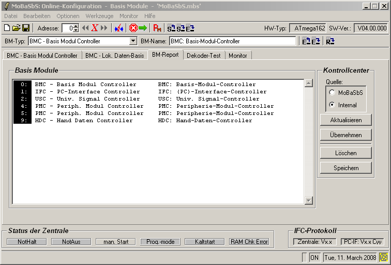Click the save diskette icon

[x=25, y=28]
